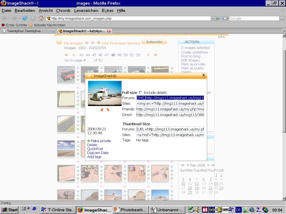Click Delete in the image popup
The image size is (286, 214).
(92, 145)
